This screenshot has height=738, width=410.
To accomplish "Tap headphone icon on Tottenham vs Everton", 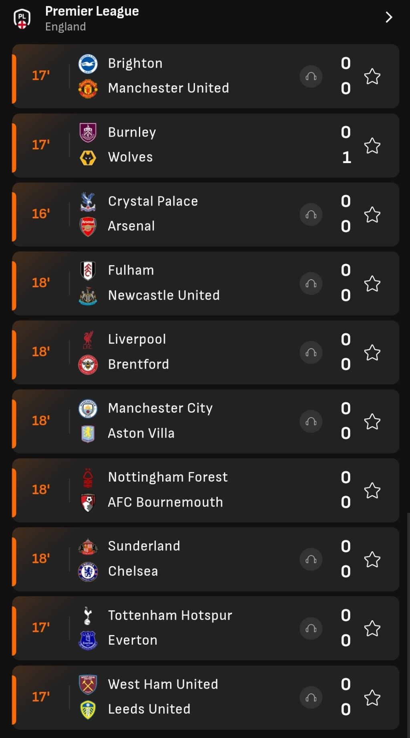I will [311, 628].
